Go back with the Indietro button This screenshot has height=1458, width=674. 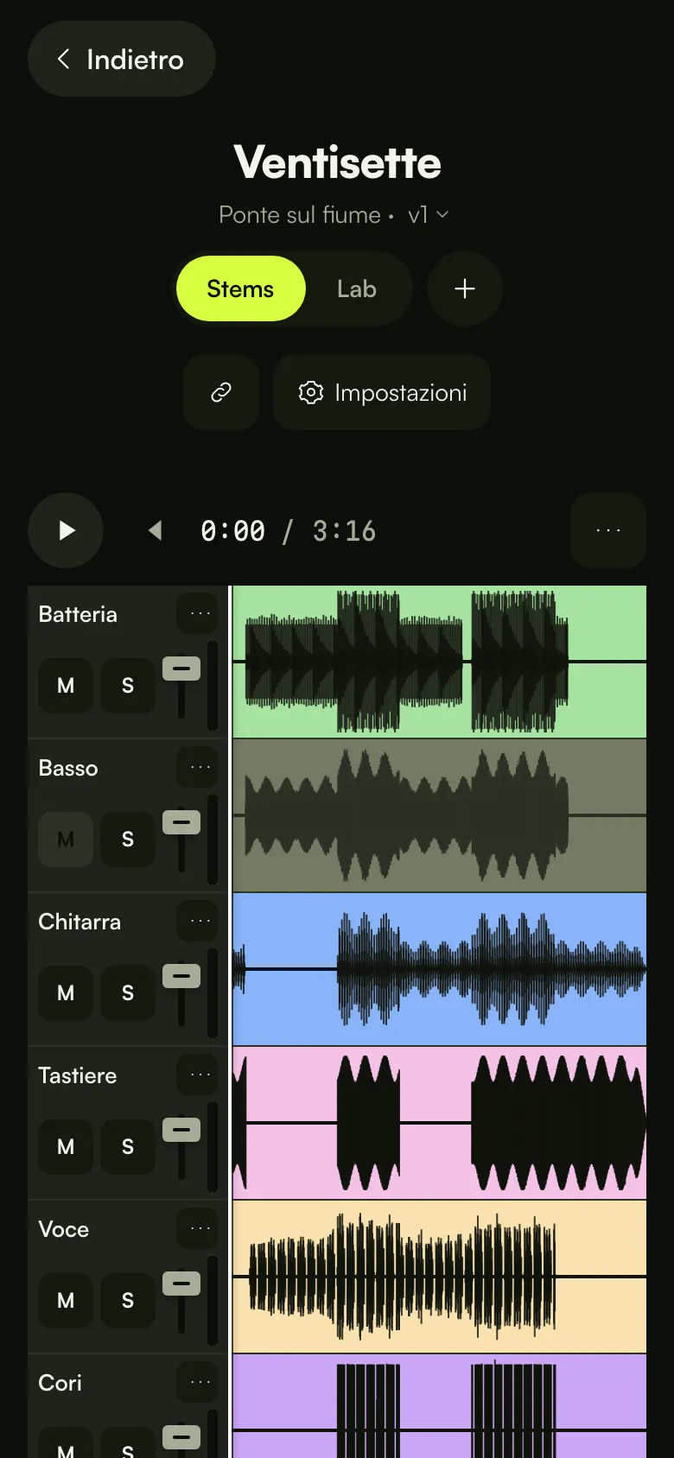tap(122, 59)
